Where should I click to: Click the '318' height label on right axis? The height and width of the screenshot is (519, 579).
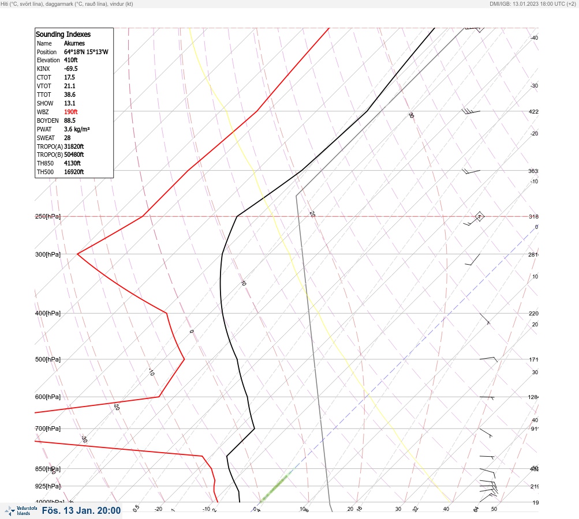tap(533, 216)
